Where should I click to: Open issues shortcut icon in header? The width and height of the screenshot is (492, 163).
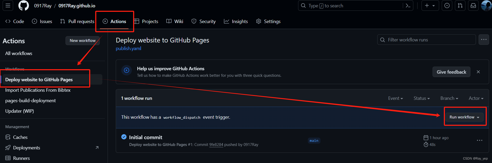(447, 6)
